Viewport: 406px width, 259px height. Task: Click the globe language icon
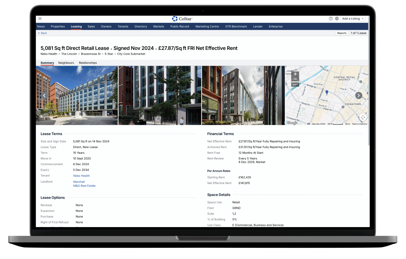tap(337, 19)
